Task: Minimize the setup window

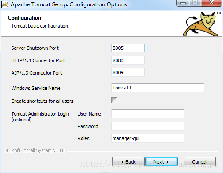Action: tap(183, 3)
